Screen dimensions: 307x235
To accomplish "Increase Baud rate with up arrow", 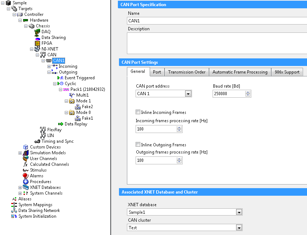I will click(x=248, y=92).
